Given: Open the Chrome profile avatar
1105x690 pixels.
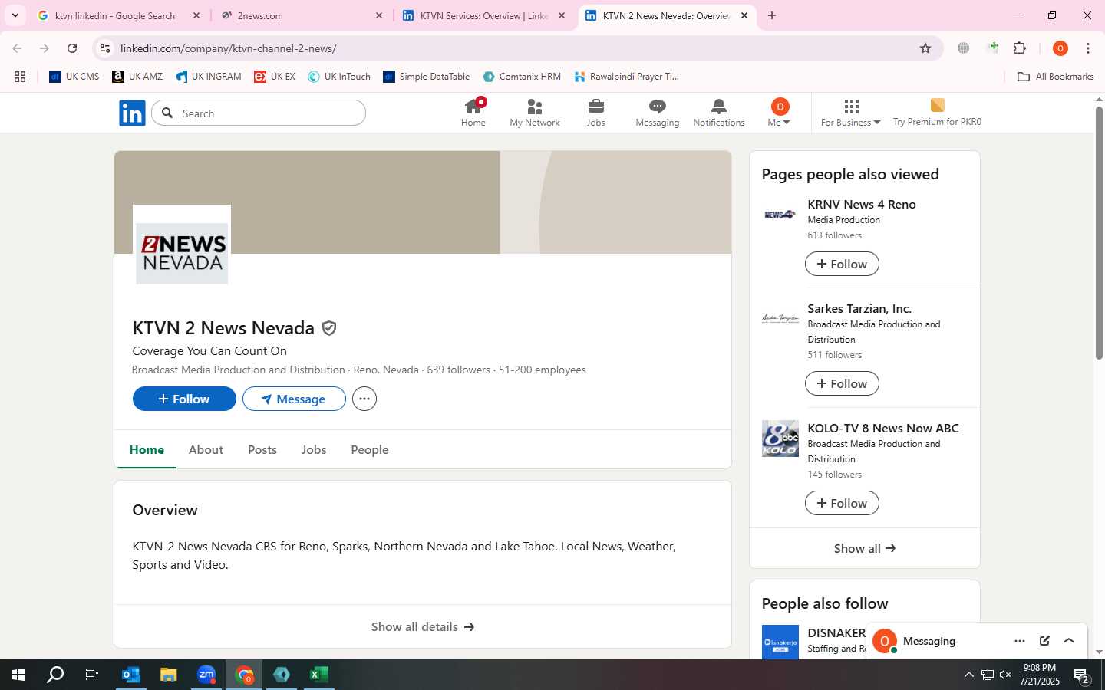Looking at the screenshot, I should 1060,48.
